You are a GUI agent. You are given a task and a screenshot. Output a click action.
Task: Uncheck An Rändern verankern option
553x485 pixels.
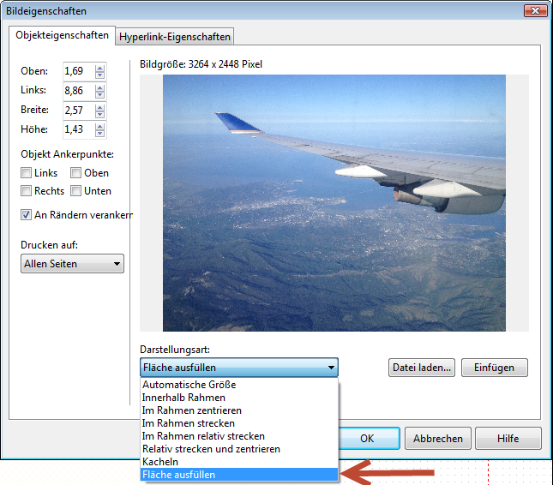[27, 214]
